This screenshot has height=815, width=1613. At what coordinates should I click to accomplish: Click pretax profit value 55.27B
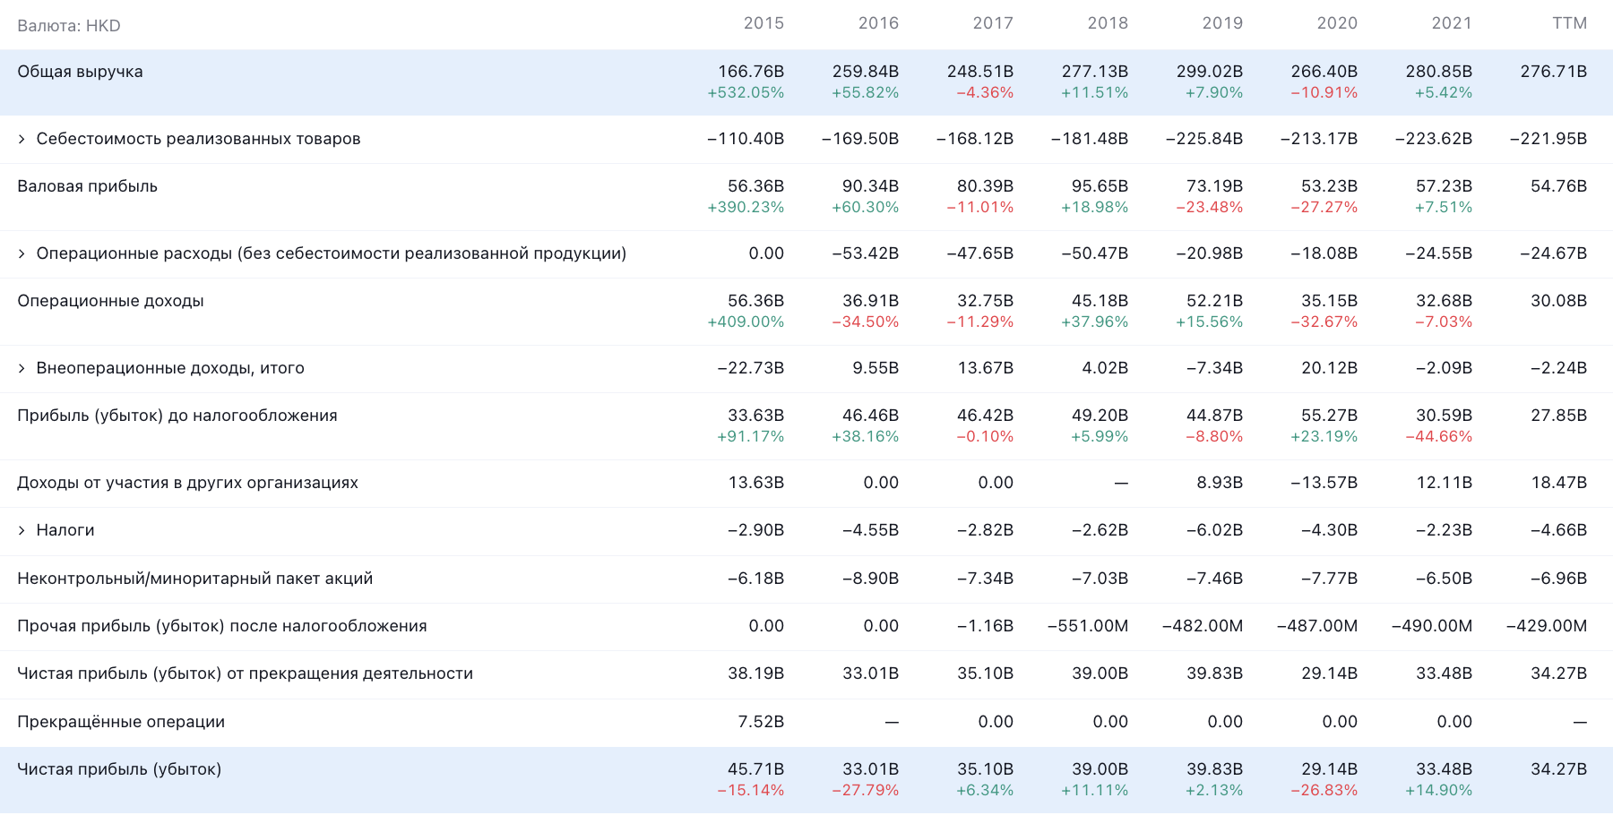coord(1330,416)
